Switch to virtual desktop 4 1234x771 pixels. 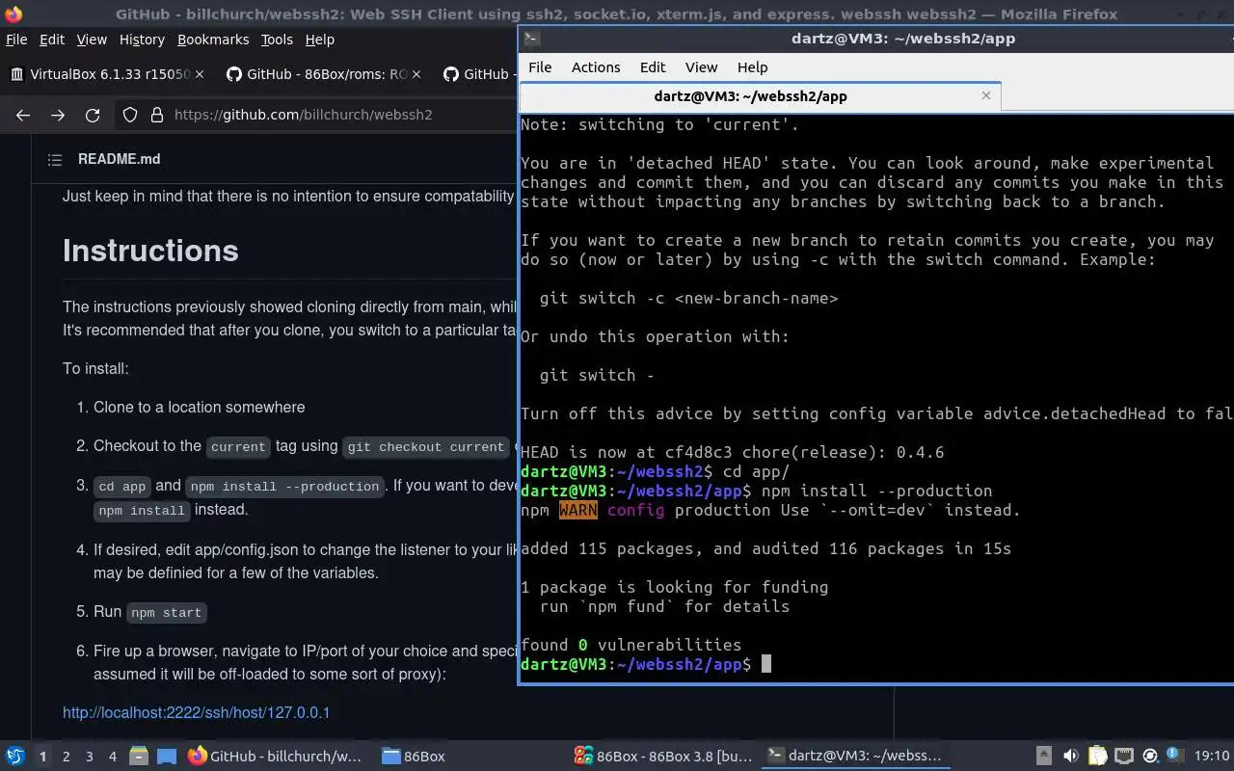[x=113, y=757]
